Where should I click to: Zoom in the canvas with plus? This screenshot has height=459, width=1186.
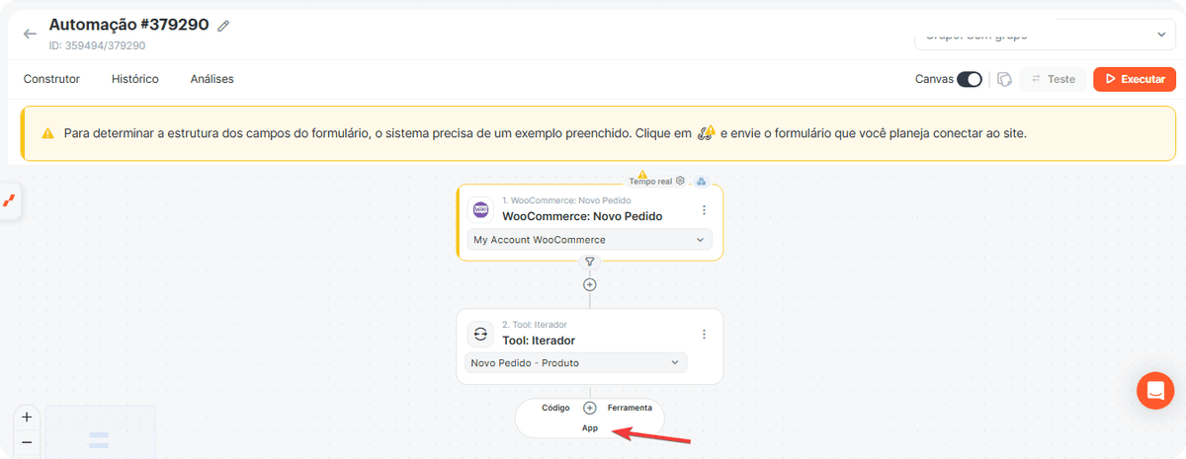pos(27,417)
